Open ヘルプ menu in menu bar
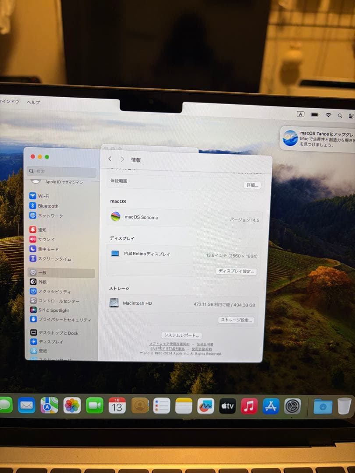The width and height of the screenshot is (355, 473). point(33,102)
